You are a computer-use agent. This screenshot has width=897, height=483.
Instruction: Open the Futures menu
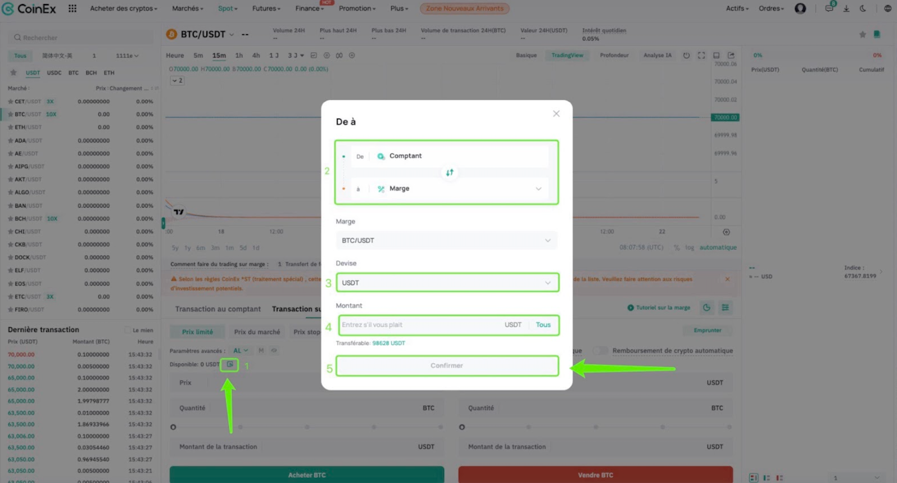[x=266, y=8]
